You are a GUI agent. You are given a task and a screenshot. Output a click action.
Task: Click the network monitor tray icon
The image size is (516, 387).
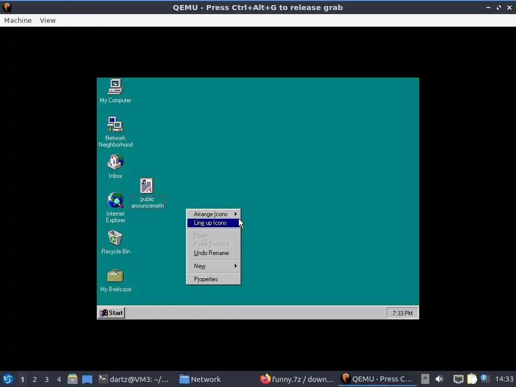click(x=458, y=379)
